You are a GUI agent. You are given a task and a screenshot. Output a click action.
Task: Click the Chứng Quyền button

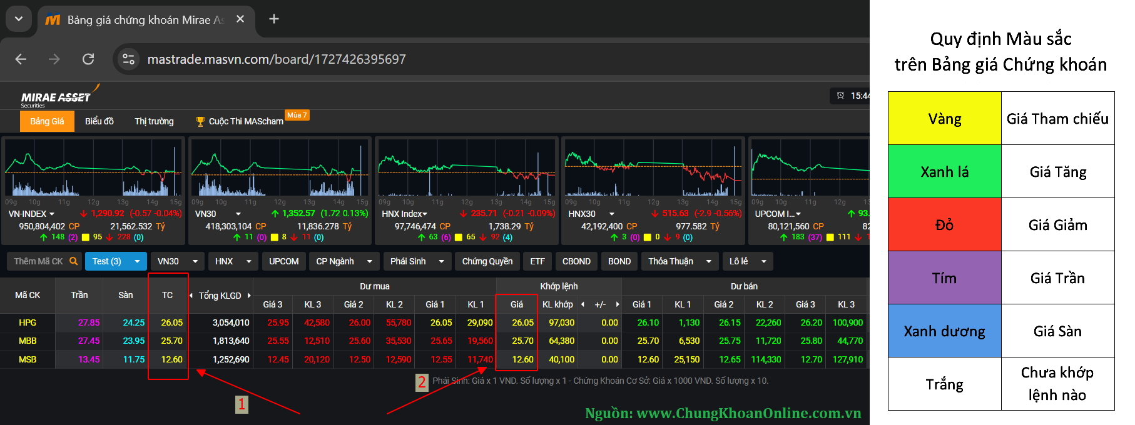(x=487, y=261)
